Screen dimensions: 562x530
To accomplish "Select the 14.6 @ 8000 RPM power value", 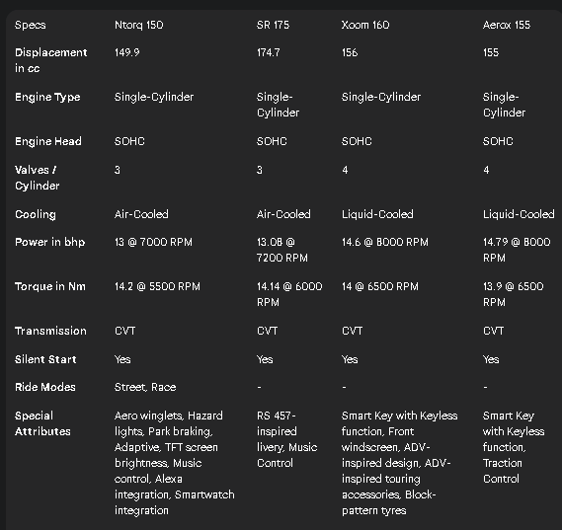I will point(384,242).
